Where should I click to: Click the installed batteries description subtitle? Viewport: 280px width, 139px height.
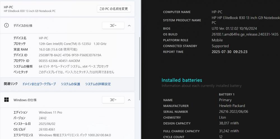pos(202,86)
